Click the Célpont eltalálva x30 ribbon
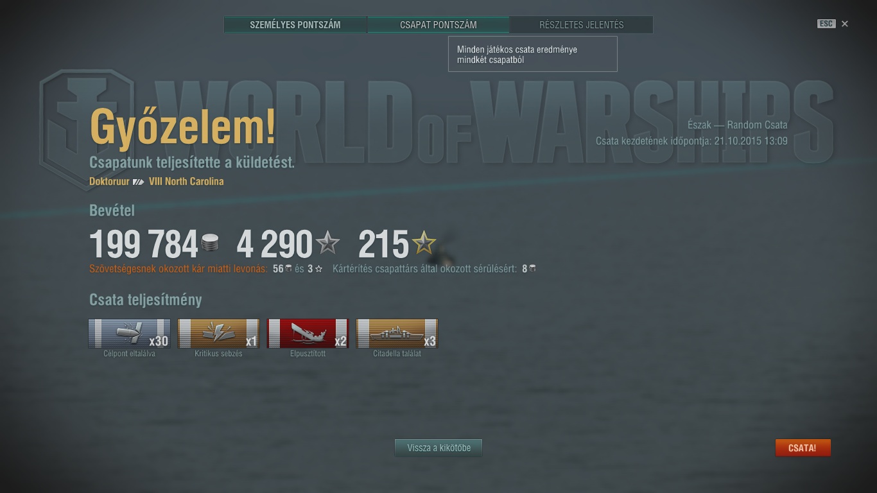Screen dimensions: 877x493 [129, 334]
